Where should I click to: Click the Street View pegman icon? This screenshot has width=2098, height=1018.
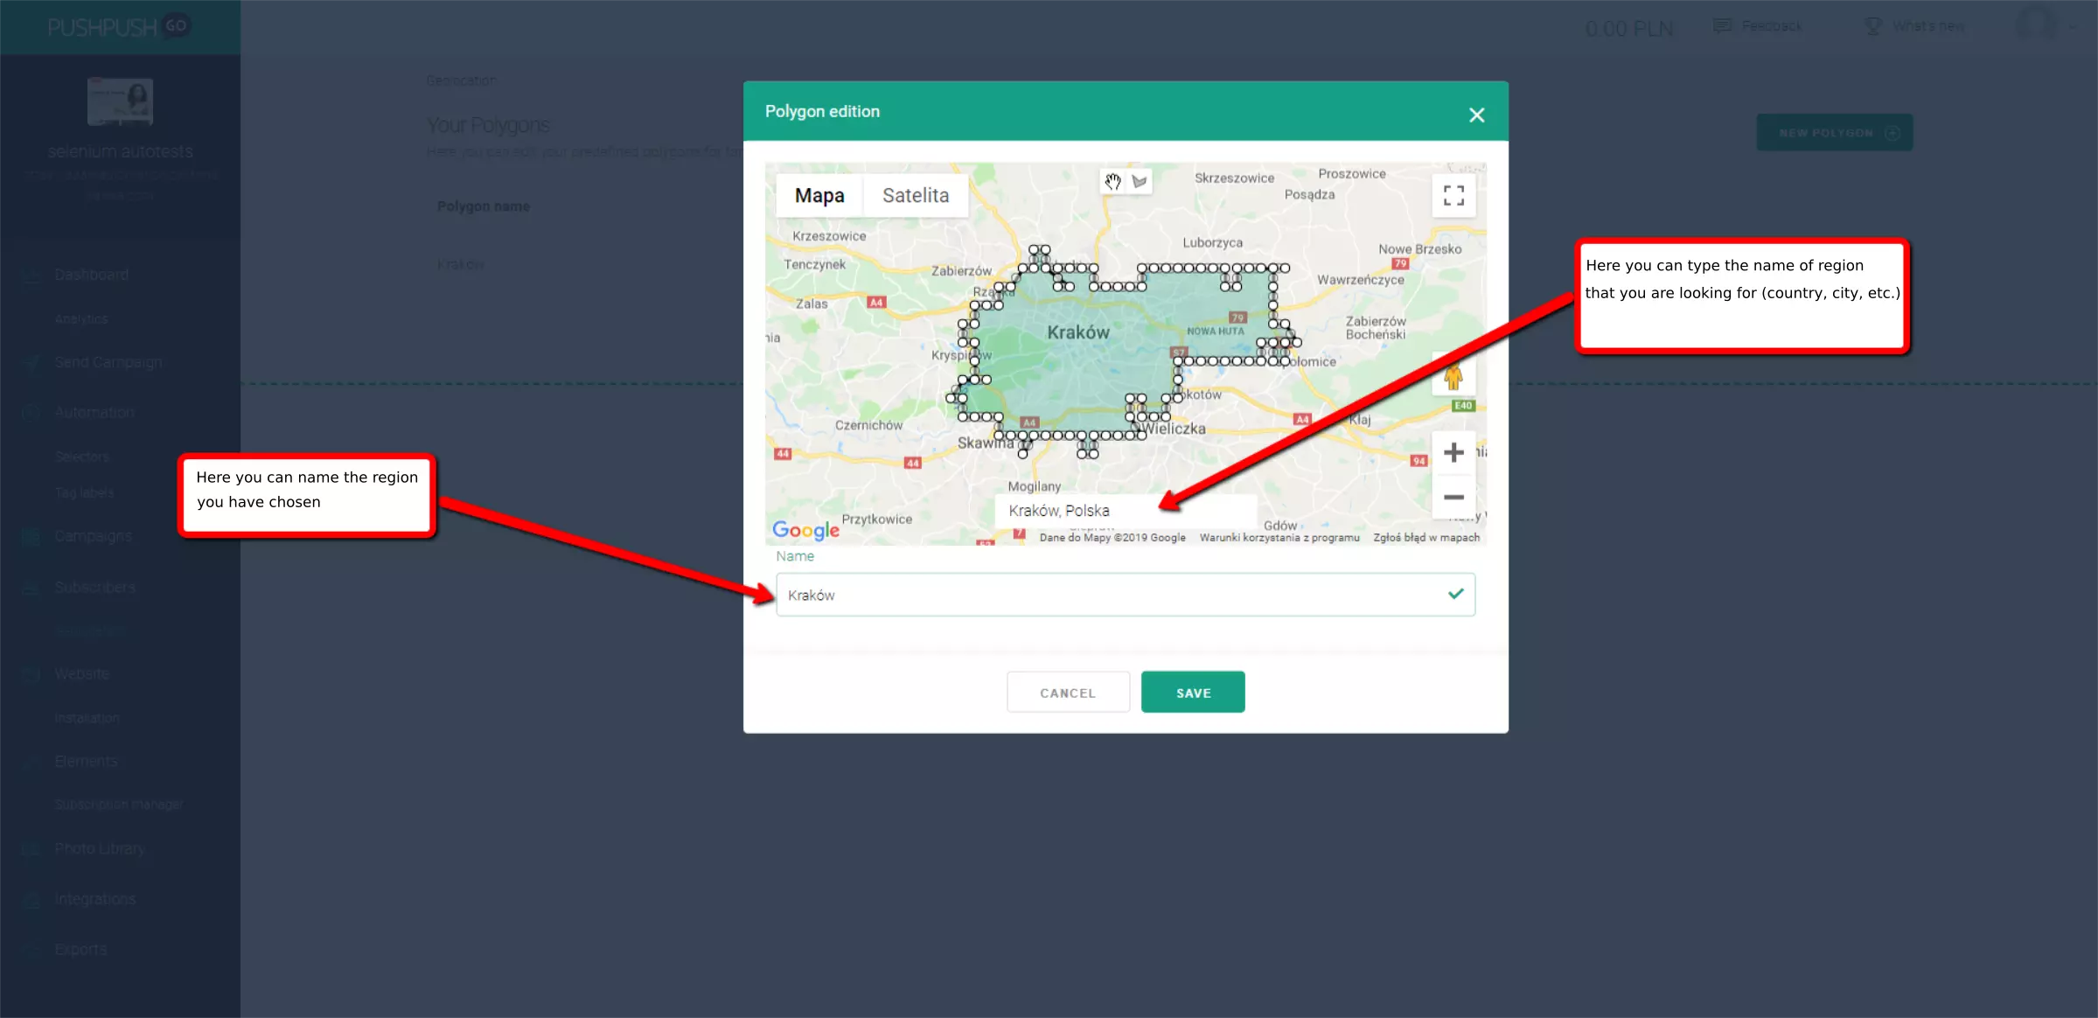pyautogui.click(x=1453, y=377)
